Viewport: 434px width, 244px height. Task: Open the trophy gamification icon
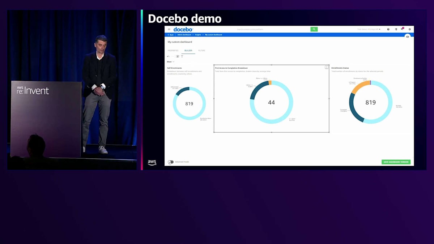coord(396,29)
